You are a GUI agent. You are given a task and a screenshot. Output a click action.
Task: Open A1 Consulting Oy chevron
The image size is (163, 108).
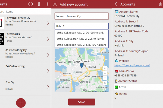click(48, 55)
